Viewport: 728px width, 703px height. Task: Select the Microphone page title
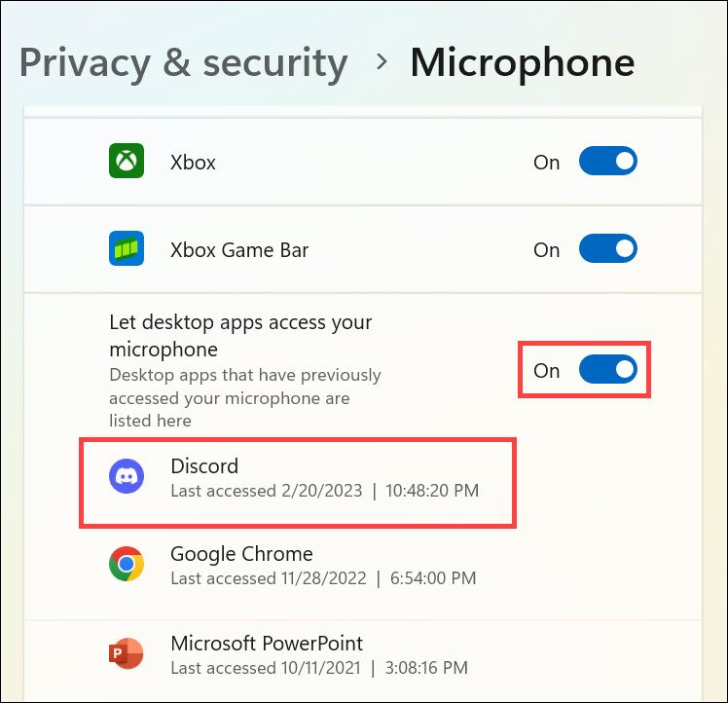point(523,63)
